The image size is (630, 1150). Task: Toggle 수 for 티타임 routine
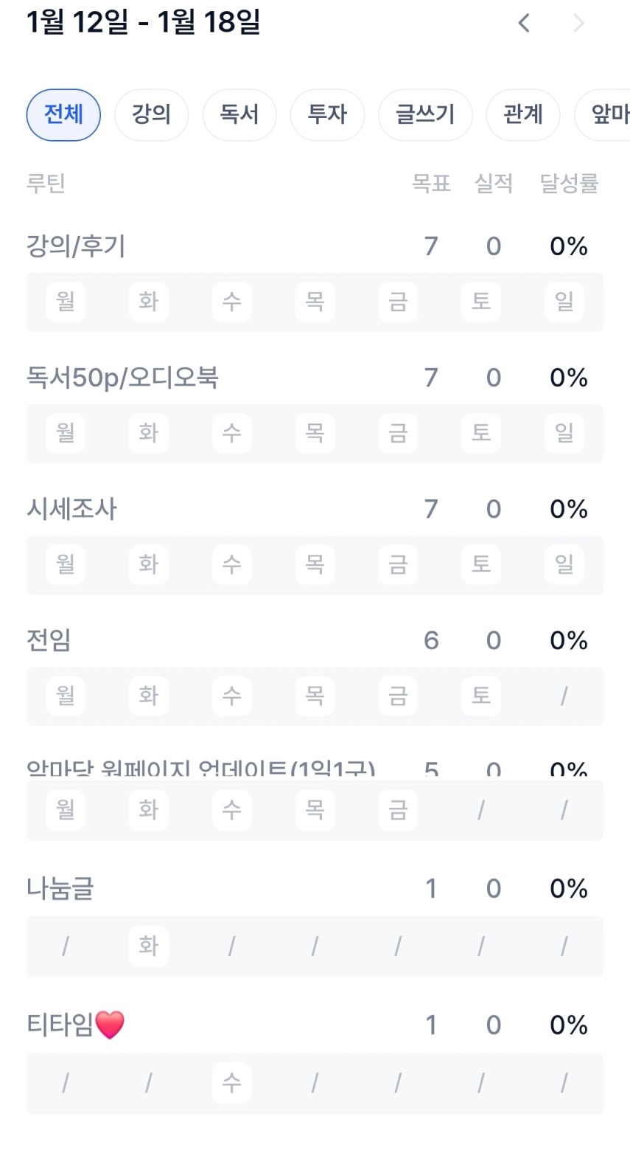click(232, 1082)
